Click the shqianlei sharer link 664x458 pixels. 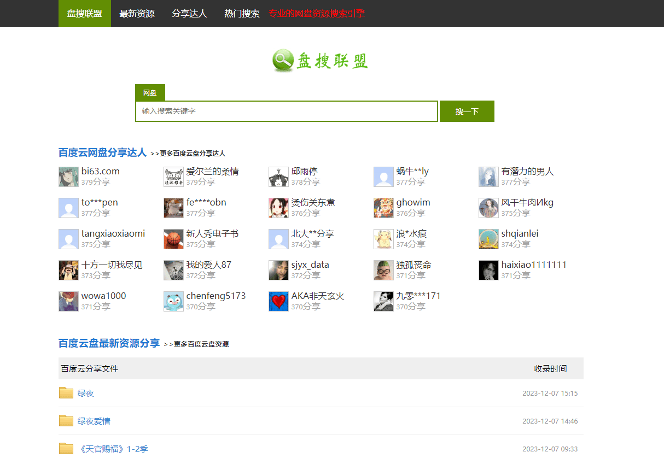pos(520,233)
